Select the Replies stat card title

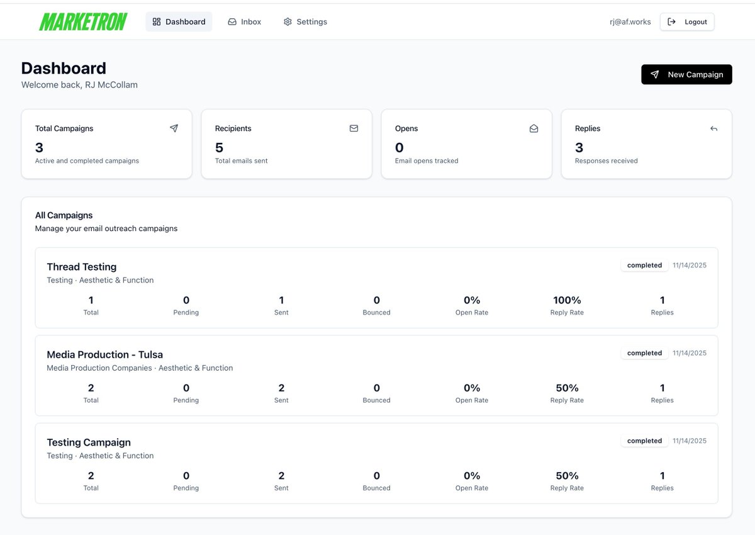[588, 128]
